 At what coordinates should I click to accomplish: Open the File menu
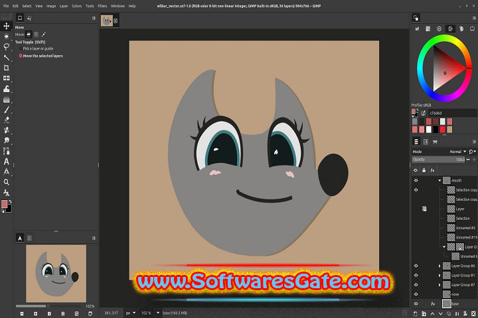coord(6,6)
